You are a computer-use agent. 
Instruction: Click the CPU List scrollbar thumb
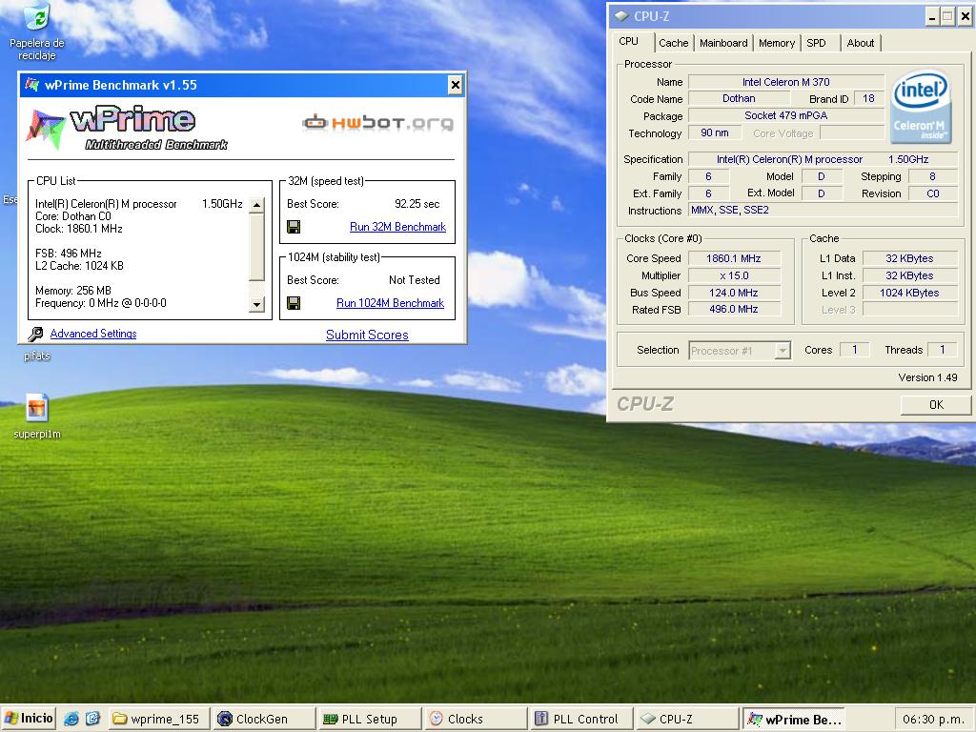click(x=256, y=248)
